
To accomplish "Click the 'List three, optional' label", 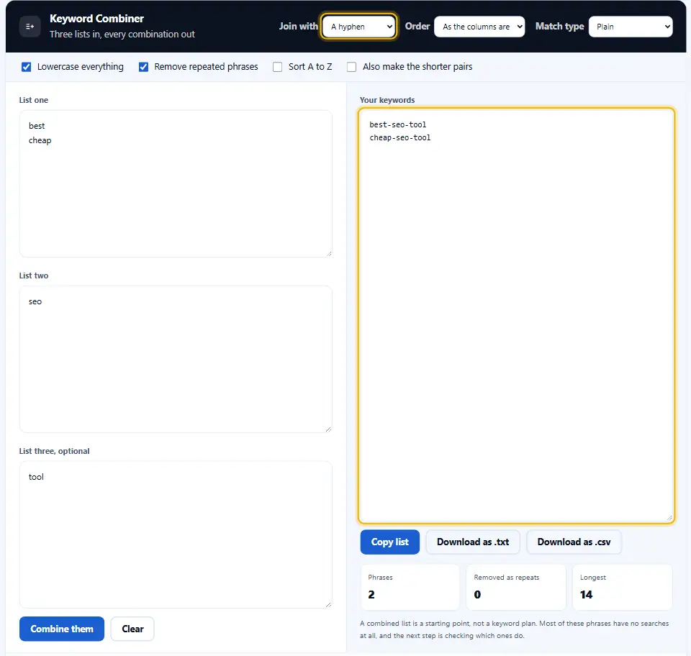I will [x=54, y=451].
